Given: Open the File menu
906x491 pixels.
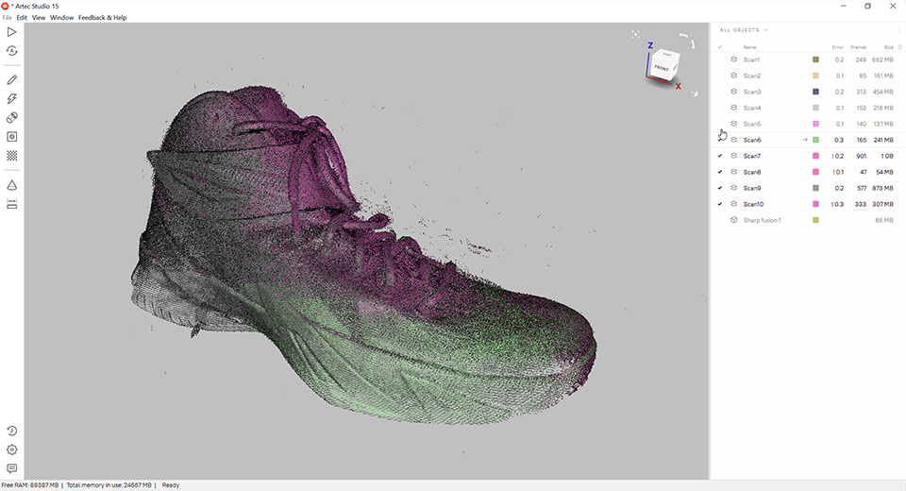Looking at the screenshot, I should 7,17.
